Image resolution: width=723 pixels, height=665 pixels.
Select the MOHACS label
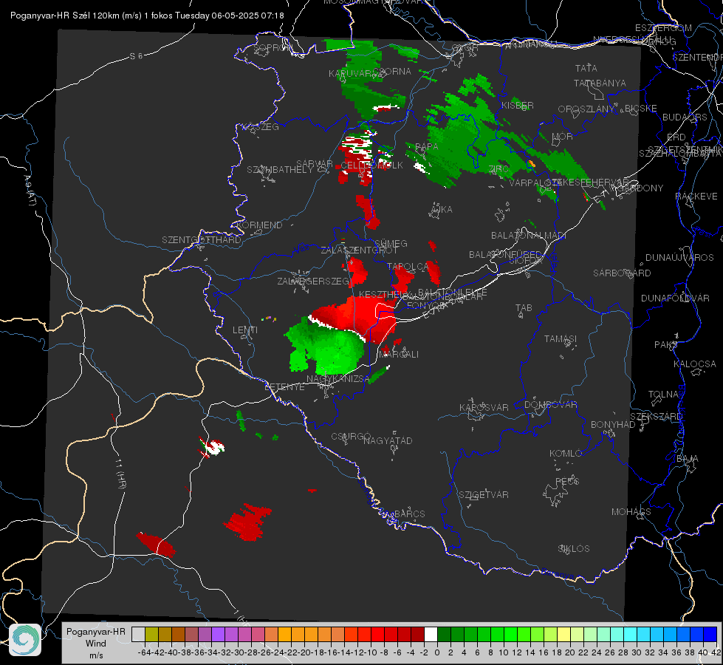631,512
